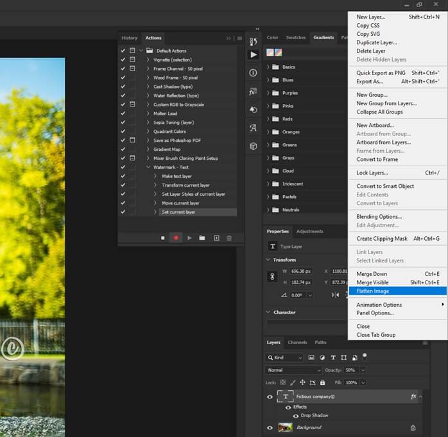The height and width of the screenshot is (437, 448).
Task: Choose Duplicate Layer from the menu
Action: click(397, 42)
